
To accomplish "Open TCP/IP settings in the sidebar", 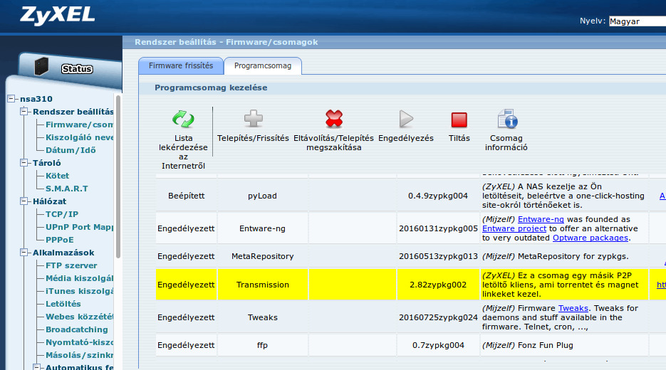I will (x=62, y=214).
